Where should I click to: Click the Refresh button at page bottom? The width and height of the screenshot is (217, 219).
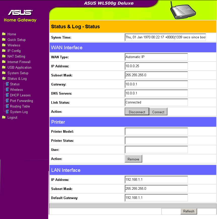click(x=189, y=211)
